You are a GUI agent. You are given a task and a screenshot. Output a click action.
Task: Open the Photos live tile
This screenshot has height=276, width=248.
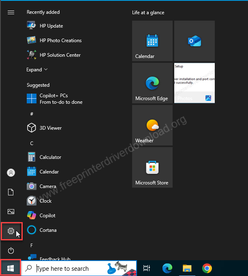[x=195, y=83]
